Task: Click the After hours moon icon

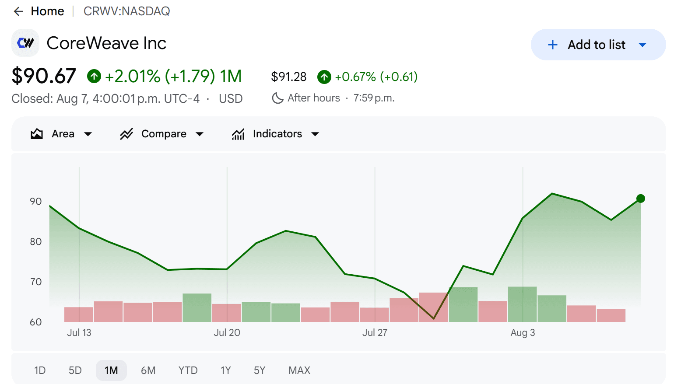Action: point(277,98)
